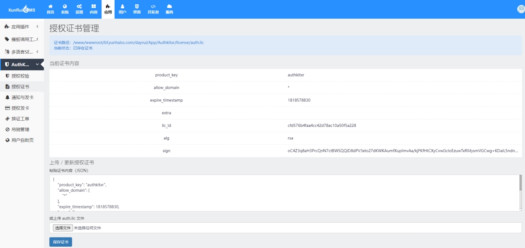525x248 pixels.
Task: Click the 当前证书内容 section heading
Action: 64,63
